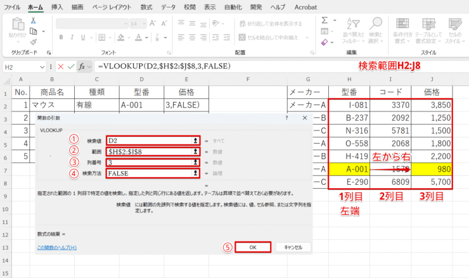The image size is (469, 278).
Task: Click the Fill down icon
Action: (324, 31)
